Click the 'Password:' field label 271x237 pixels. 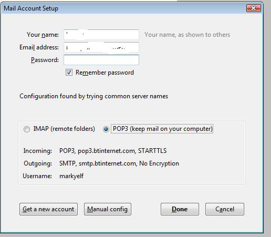45,60
